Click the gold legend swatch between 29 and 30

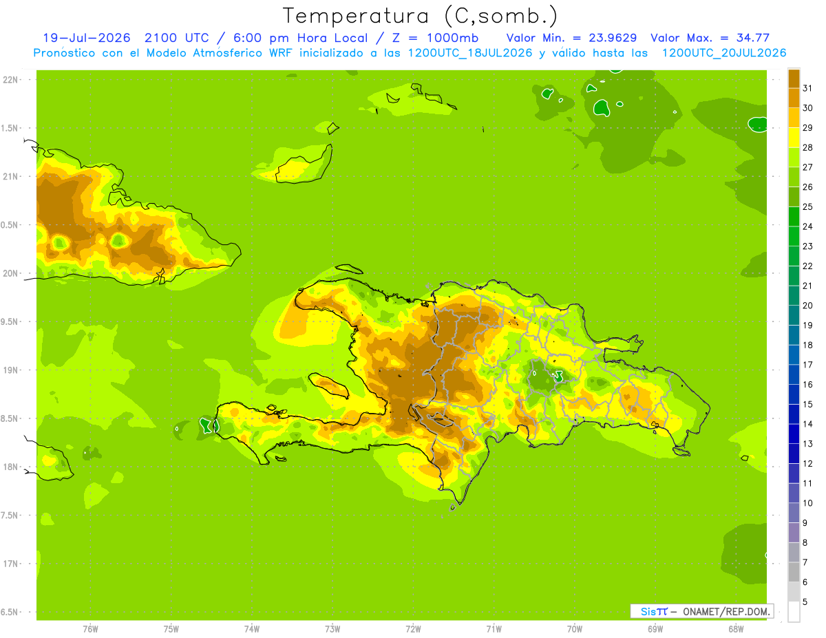794,118
